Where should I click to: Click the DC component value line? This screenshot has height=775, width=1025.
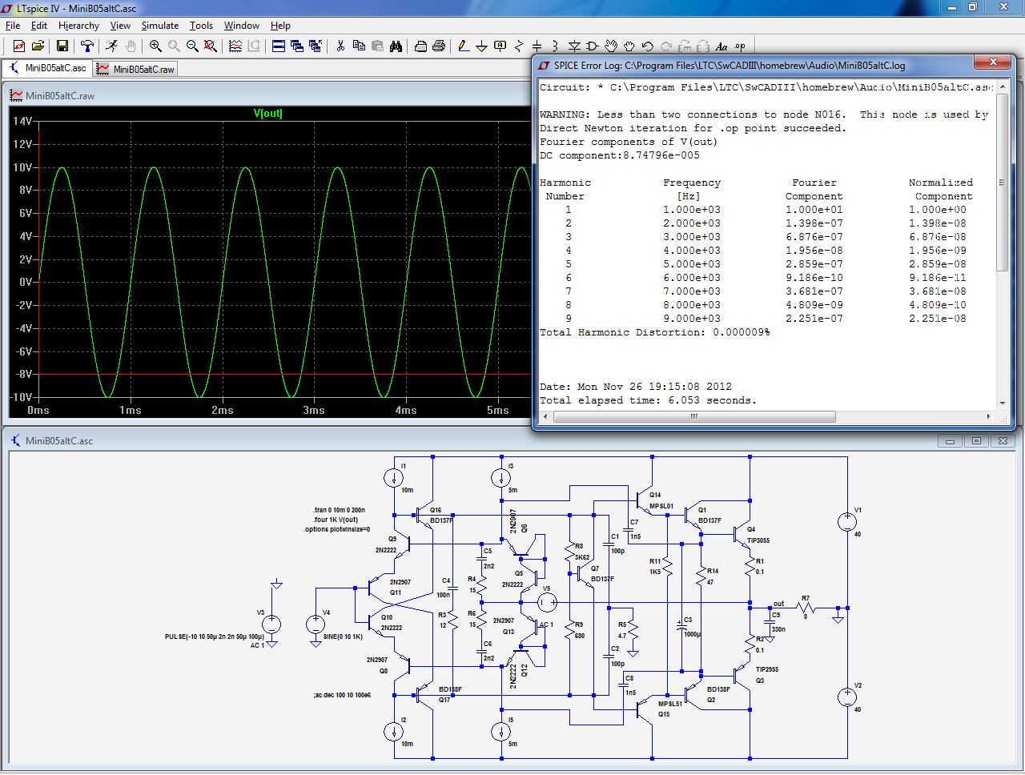(x=619, y=155)
